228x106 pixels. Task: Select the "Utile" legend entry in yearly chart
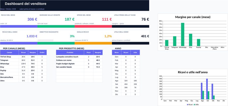tap(196, 104)
